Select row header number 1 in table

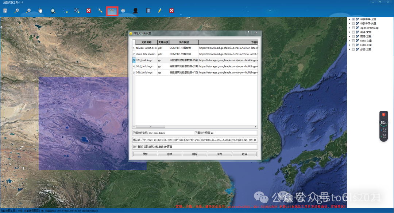[x=134, y=48]
